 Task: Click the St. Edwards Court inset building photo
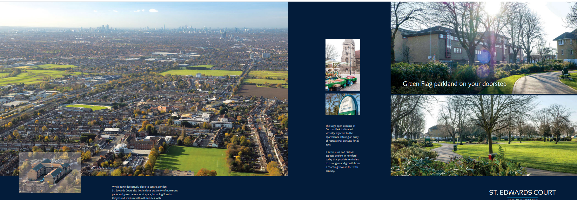tap(50, 172)
